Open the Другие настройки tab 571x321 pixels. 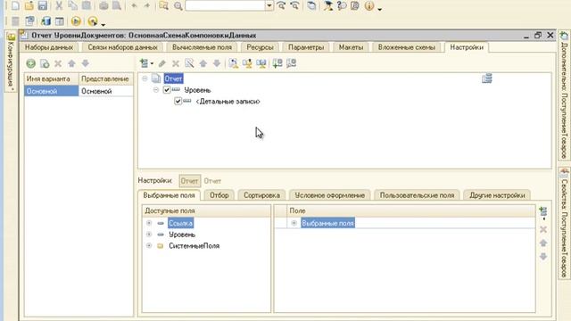click(x=497, y=195)
